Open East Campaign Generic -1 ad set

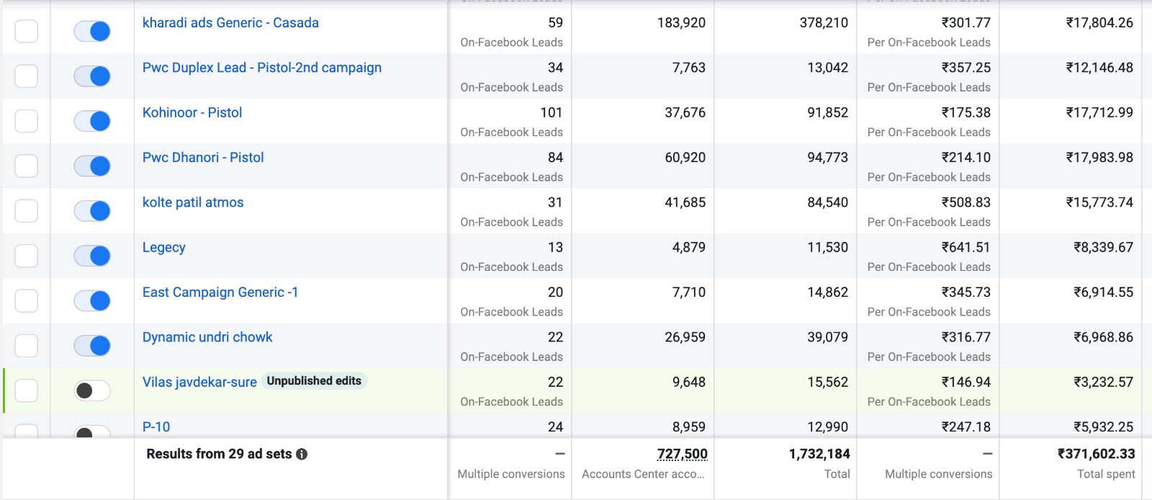click(220, 292)
